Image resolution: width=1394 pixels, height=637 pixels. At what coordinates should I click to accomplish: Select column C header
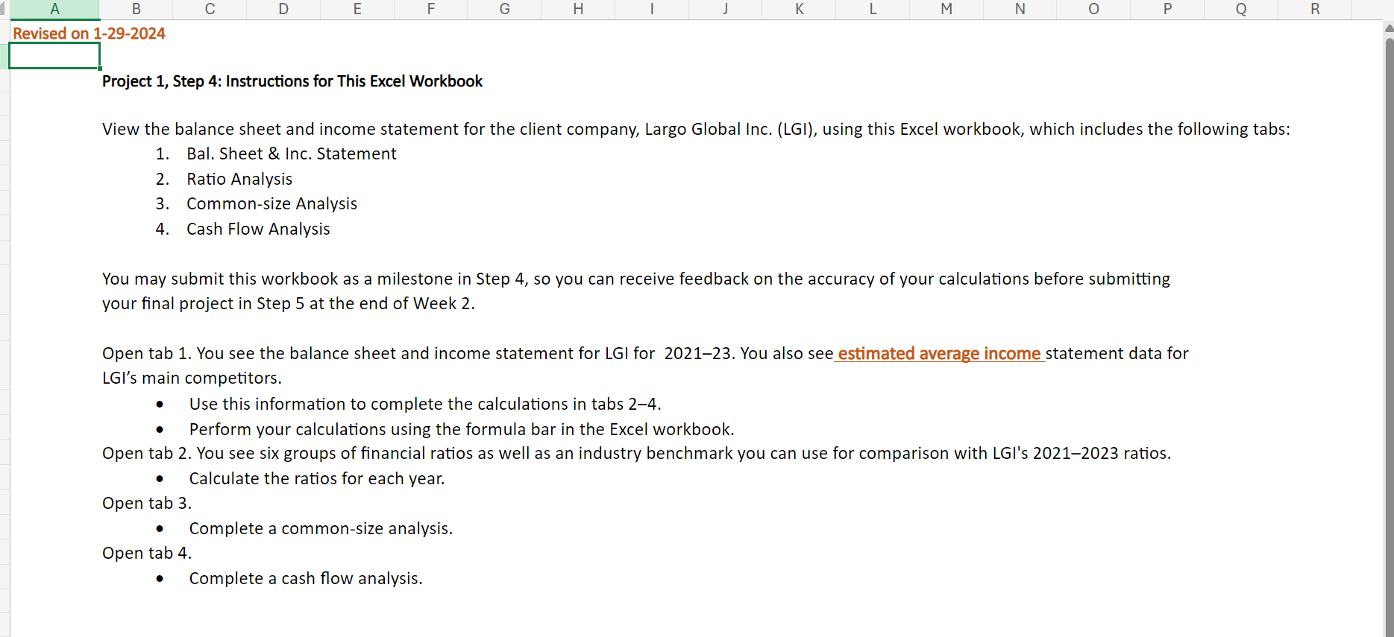coord(210,9)
